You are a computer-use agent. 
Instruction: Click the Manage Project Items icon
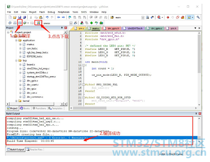[82, 23]
